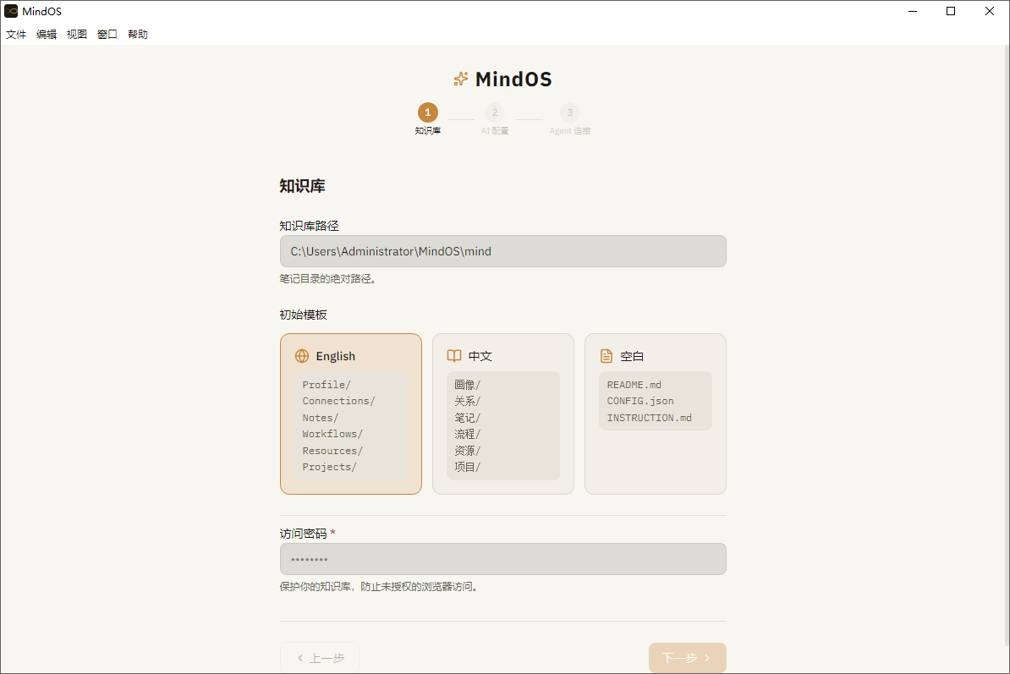Click the 知识库路径 path input field
The height and width of the screenshot is (674, 1010).
coord(502,251)
